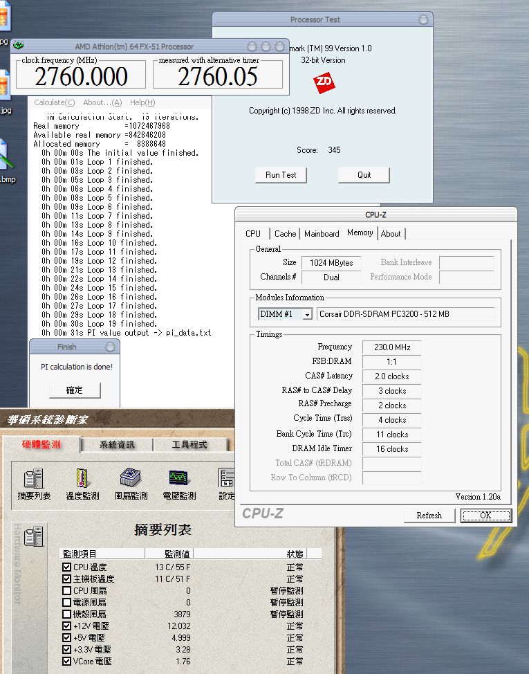Open the Help(H) menu in Super PI
This screenshot has width=529, height=674.
tap(142, 102)
